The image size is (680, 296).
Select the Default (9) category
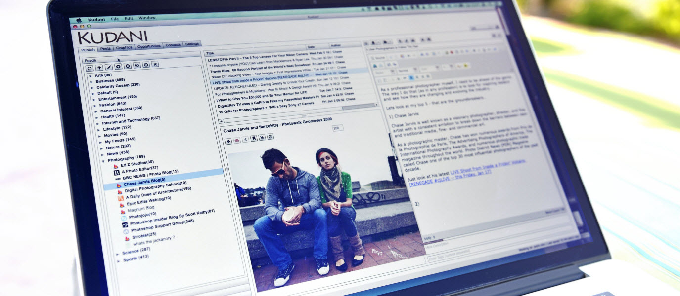pos(107,92)
